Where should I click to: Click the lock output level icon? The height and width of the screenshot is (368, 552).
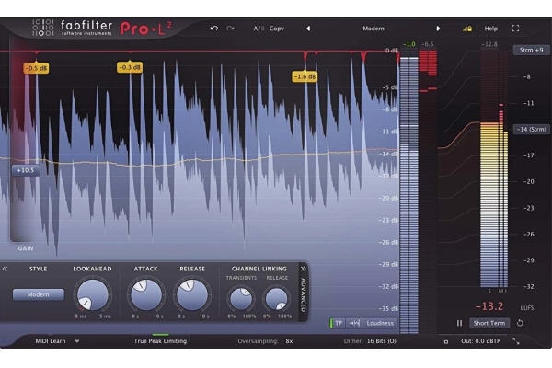coord(467,29)
